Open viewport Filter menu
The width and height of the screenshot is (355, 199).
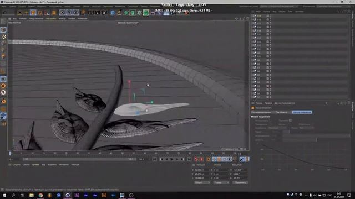point(62,19)
